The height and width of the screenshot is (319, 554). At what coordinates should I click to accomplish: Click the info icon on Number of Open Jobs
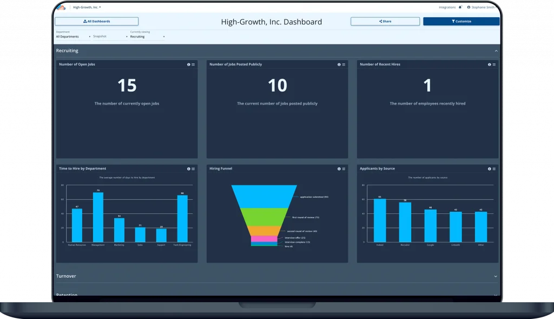click(x=188, y=64)
